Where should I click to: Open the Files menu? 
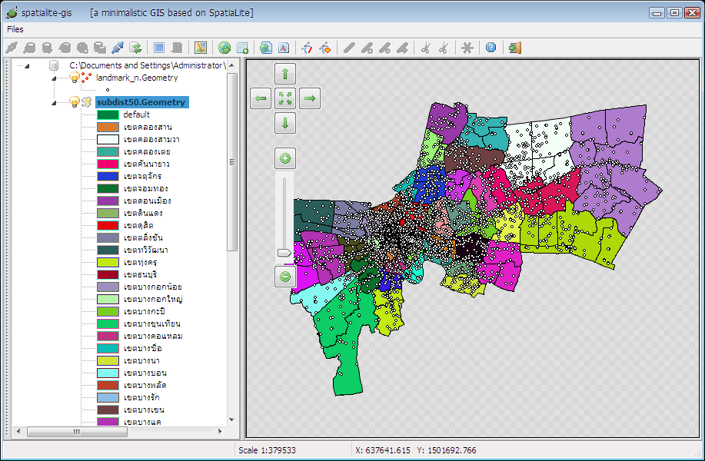click(x=15, y=29)
